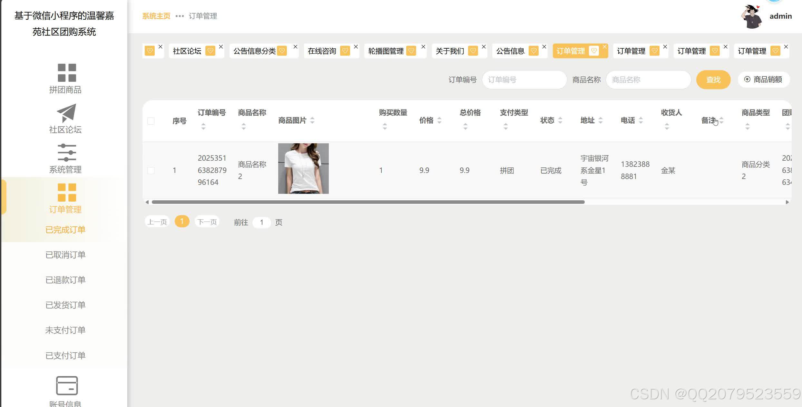The height and width of the screenshot is (407, 802).
Task: Check the checkbox for order row 1
Action: coord(151,170)
